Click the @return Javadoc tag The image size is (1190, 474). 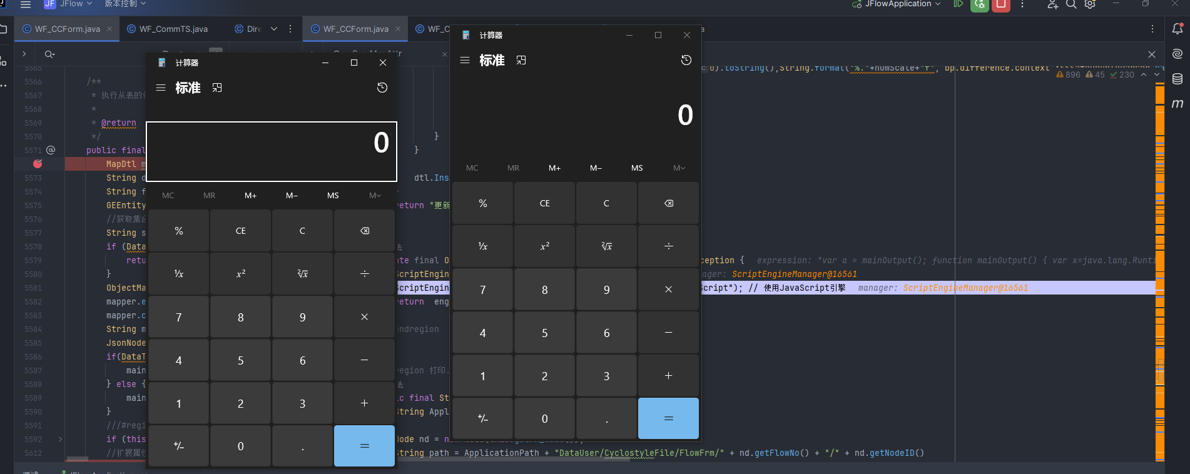119,123
